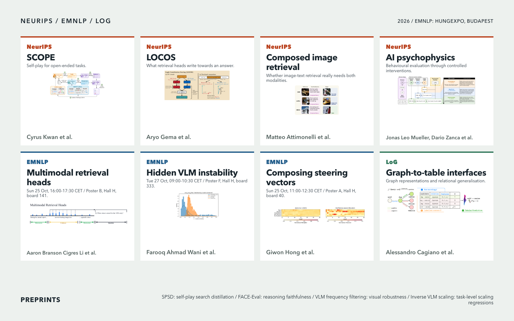Click 'Graph representations and relational generalisation.' text

[x=436, y=181]
